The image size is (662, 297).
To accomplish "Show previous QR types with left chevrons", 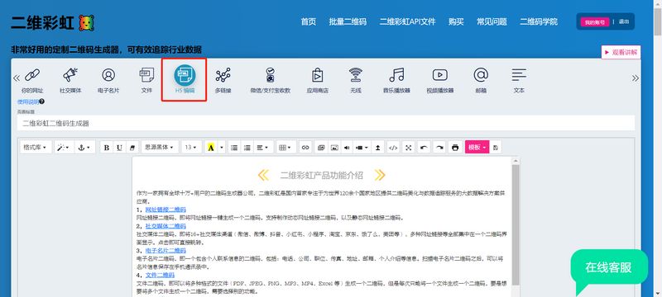I will pyautogui.click(x=17, y=78).
